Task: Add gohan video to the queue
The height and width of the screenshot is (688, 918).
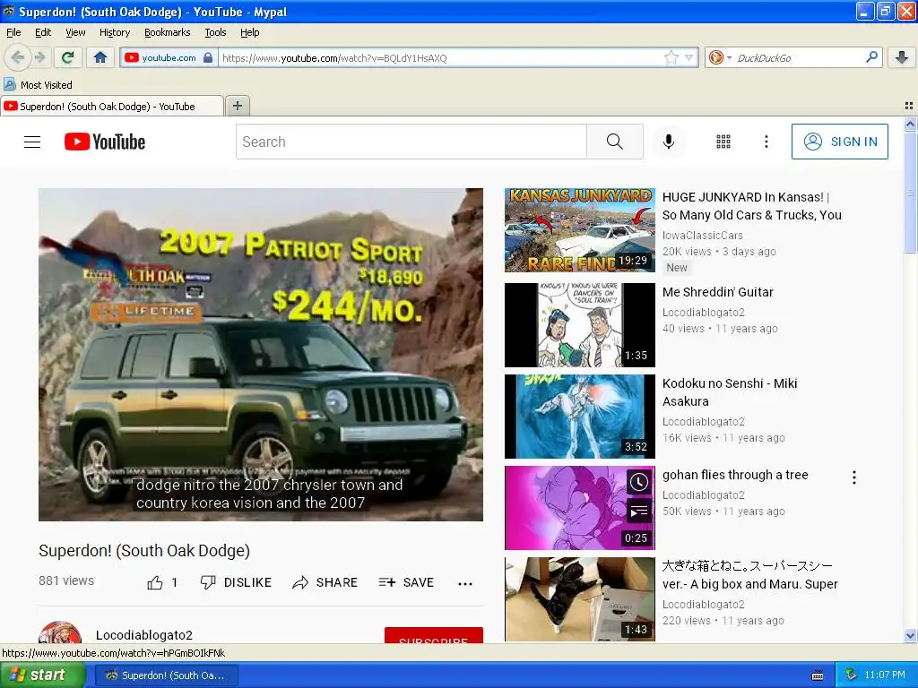Action: tap(638, 512)
